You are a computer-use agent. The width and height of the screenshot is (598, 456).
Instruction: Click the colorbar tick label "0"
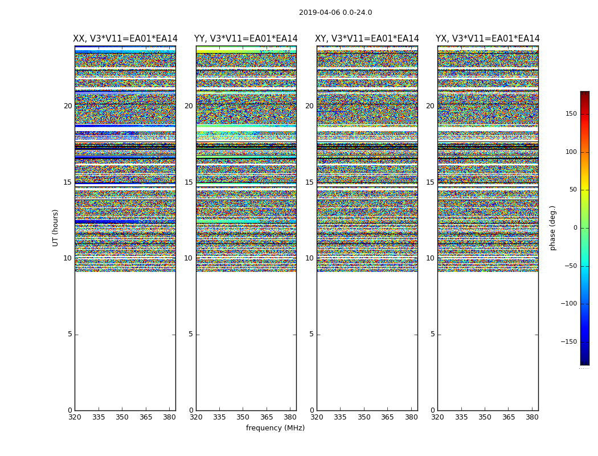[x=575, y=228]
